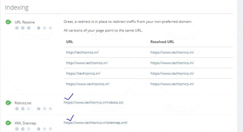
Task: Click the dark gear icon under Robots.txt
Action: [x=39, y=109]
